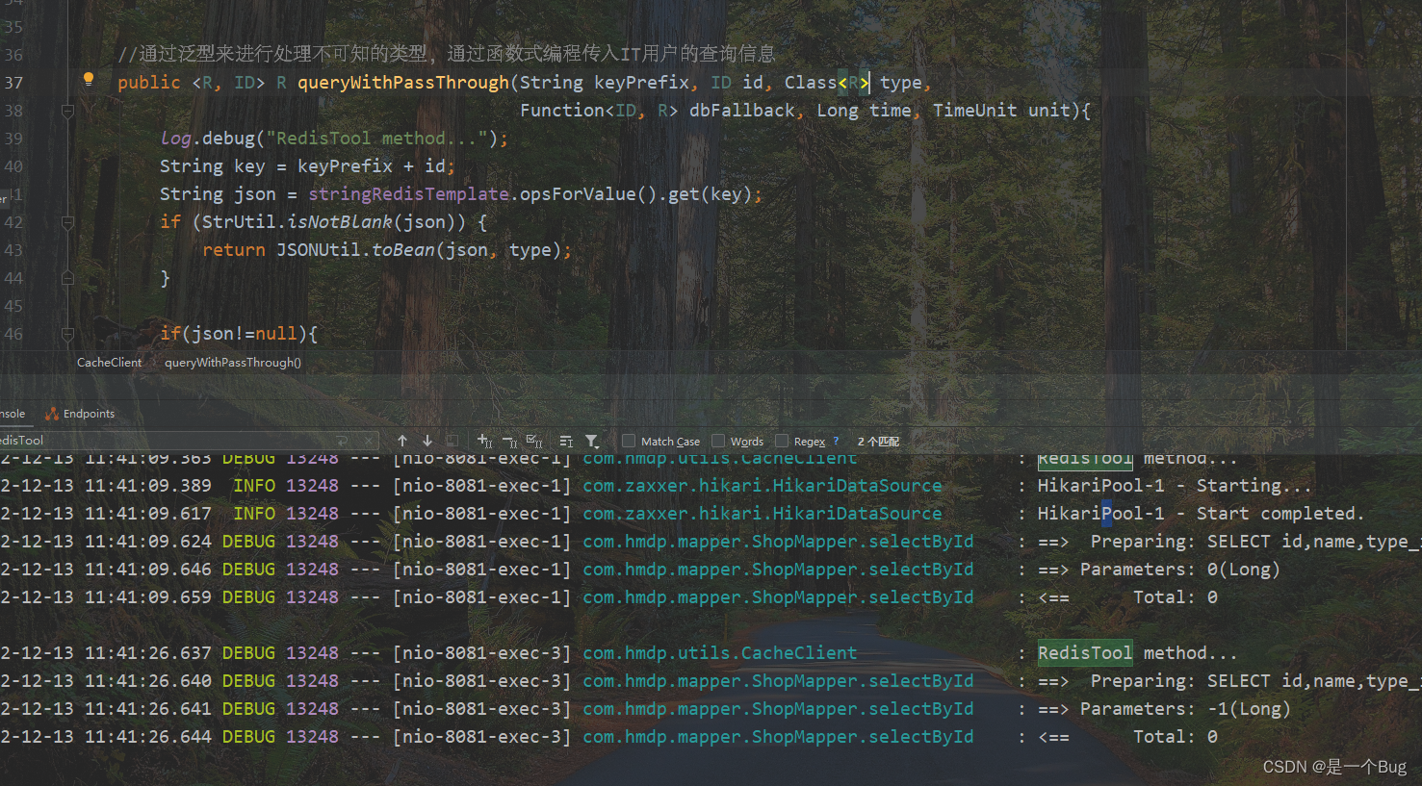Click 'Parameters: -1(Long)' log text
Screen dimensions: 1422x786
pos(1185,709)
